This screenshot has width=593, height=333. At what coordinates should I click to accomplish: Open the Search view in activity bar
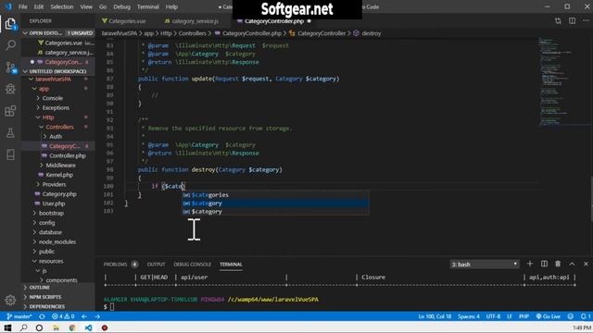click(x=10, y=45)
